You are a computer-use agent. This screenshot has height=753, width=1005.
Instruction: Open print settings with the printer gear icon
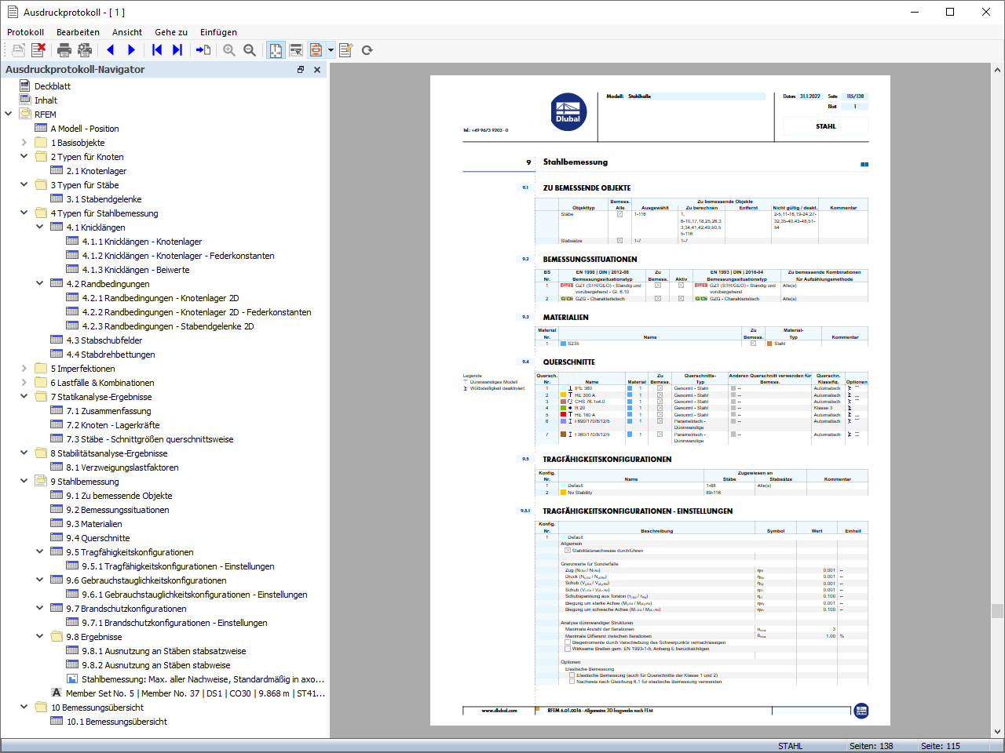85,50
